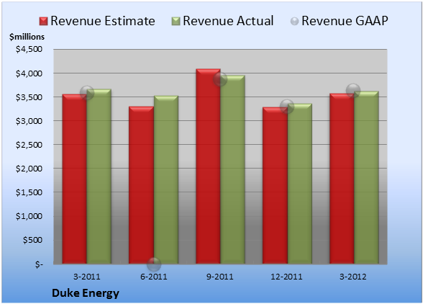Click the GAAP marker for 9-2011
This screenshot has width=423, height=304.
point(220,79)
